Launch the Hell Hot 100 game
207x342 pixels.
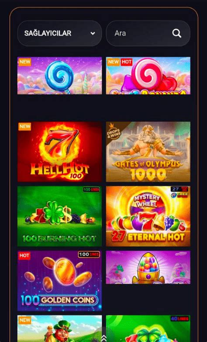tap(59, 152)
